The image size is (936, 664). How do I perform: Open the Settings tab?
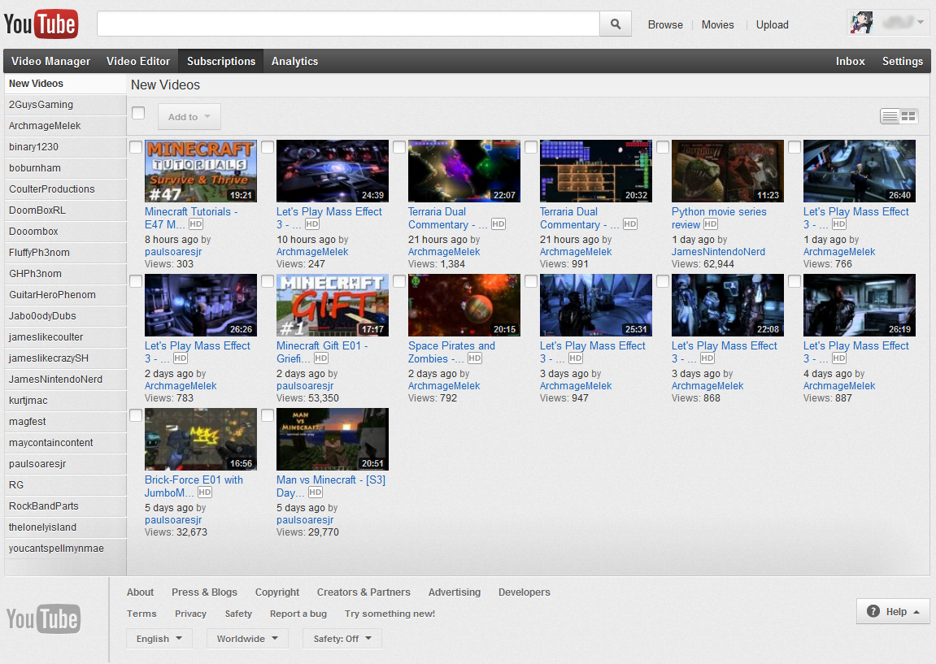tap(902, 61)
